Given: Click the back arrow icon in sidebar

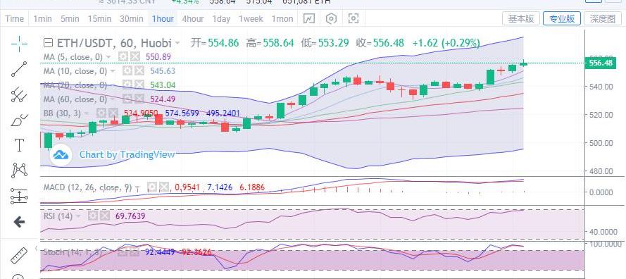Looking at the screenshot, I should click(19, 222).
